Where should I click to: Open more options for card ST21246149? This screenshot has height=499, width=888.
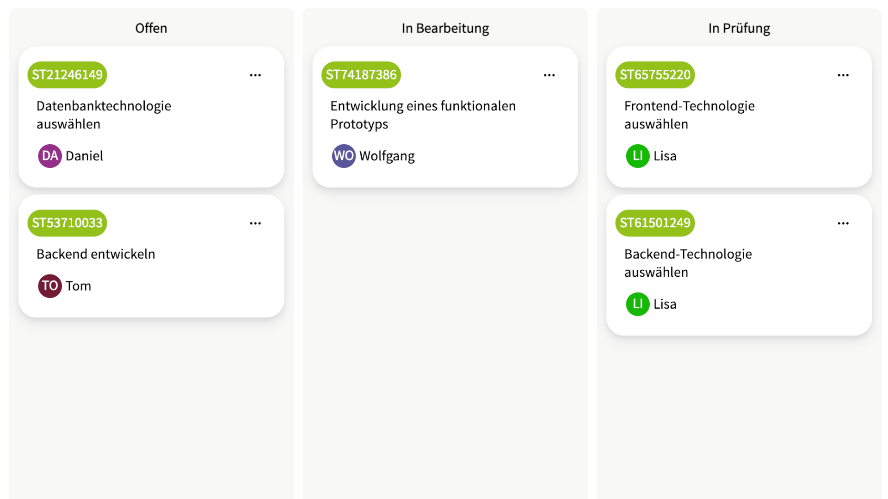coord(255,75)
